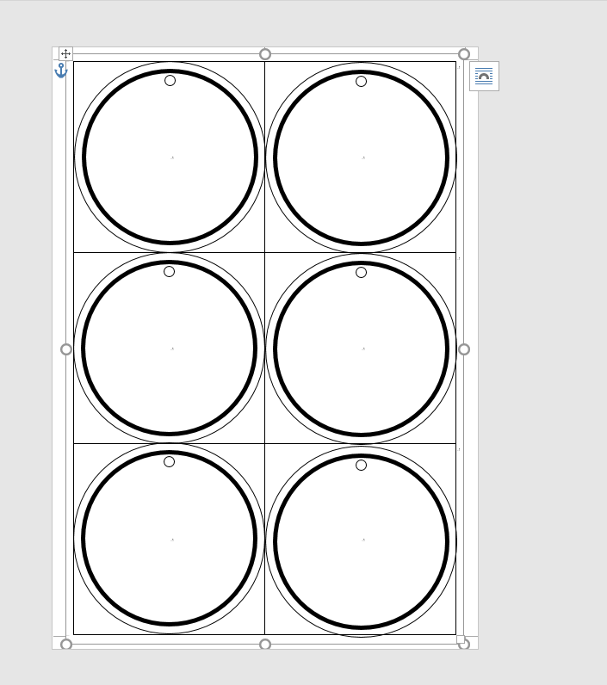The image size is (607, 685).
Task: Click the left-middle sizing handle
Action: click(x=66, y=349)
